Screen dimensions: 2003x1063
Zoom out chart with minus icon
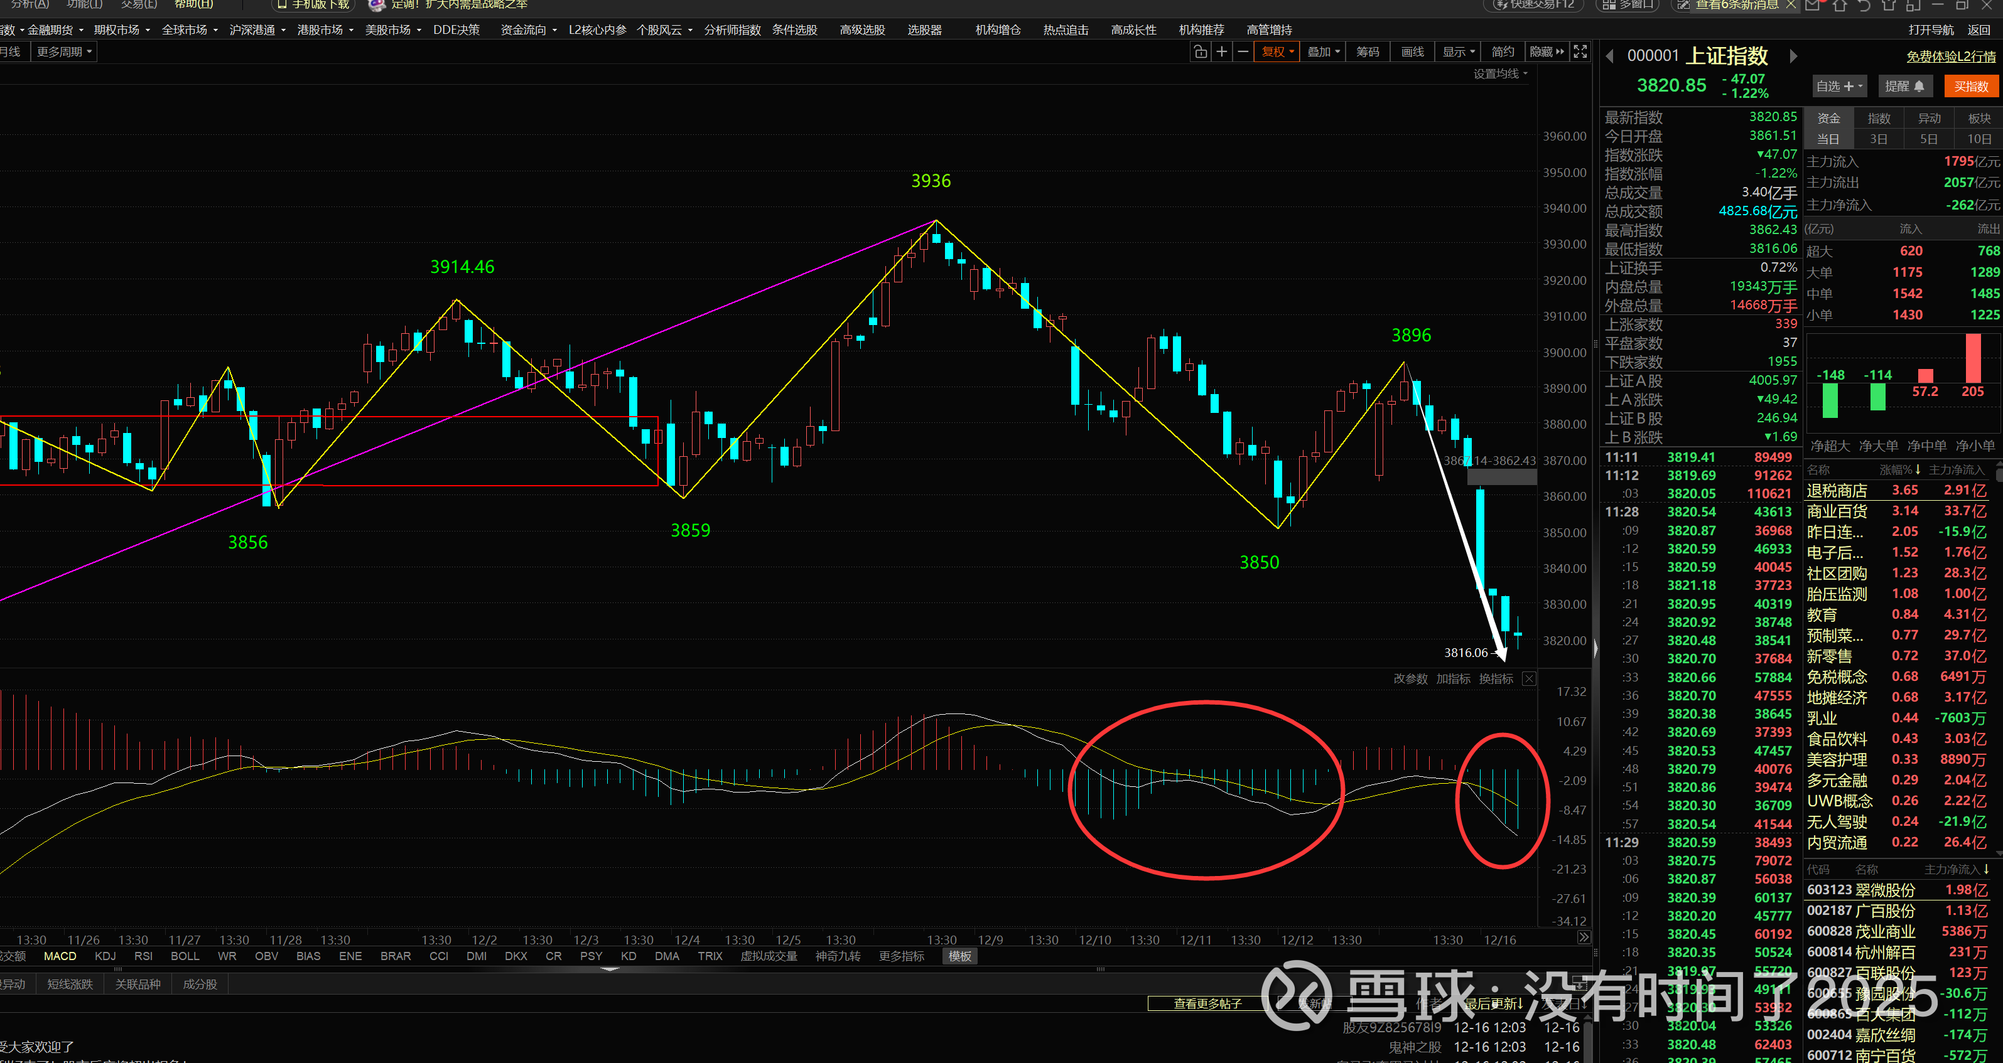[x=1243, y=52]
